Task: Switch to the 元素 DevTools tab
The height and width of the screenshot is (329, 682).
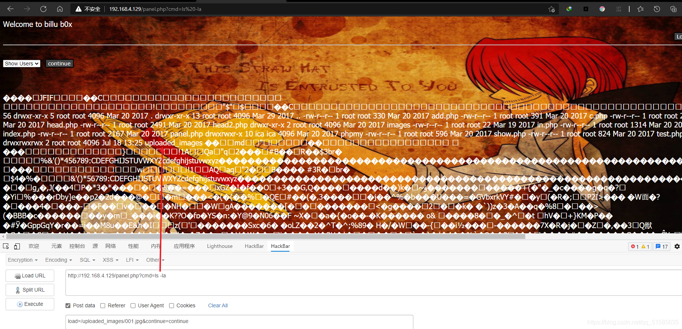Action: point(56,246)
